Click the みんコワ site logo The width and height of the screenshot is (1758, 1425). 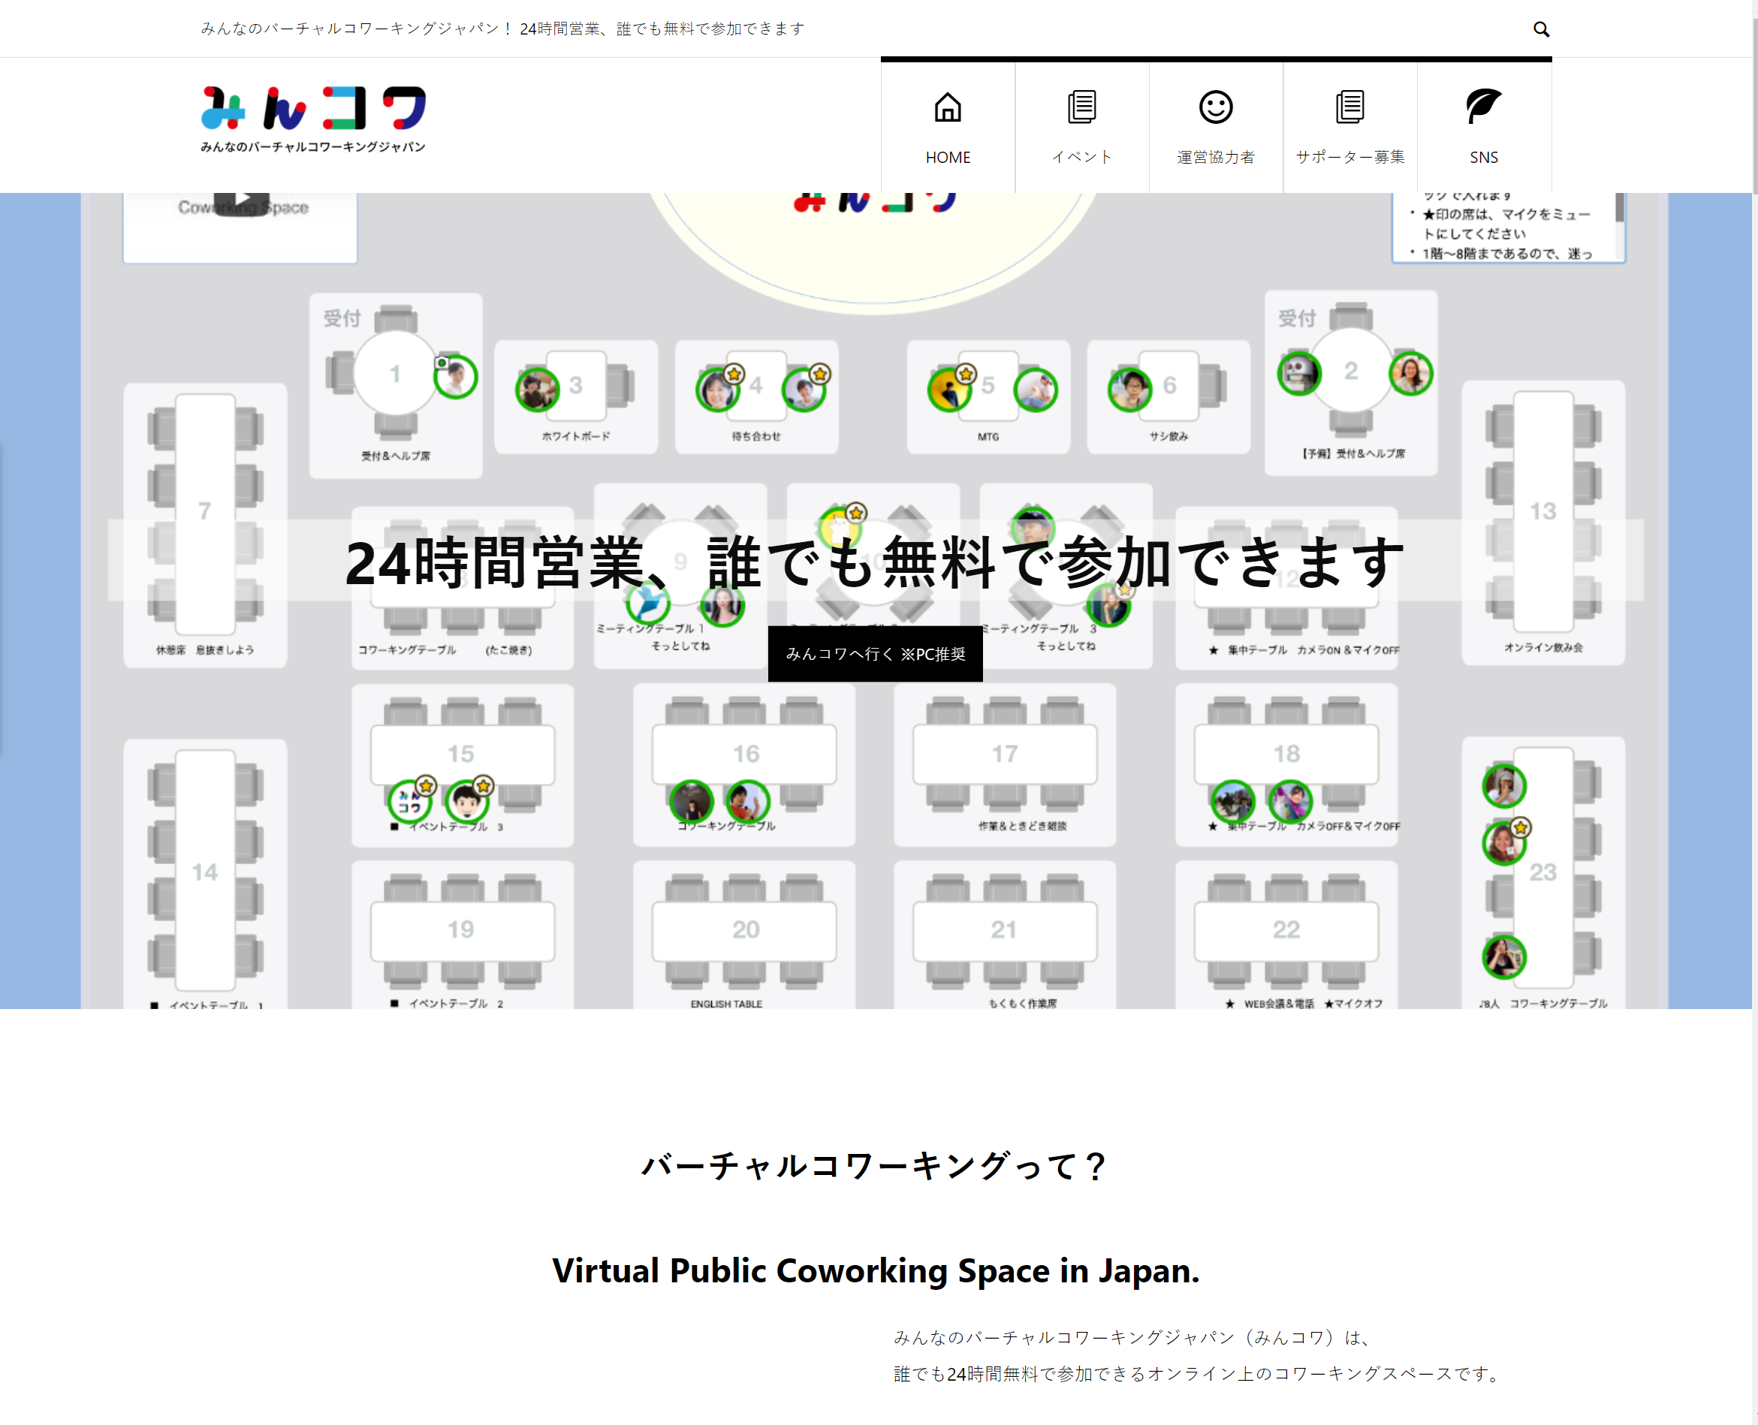coord(313,119)
